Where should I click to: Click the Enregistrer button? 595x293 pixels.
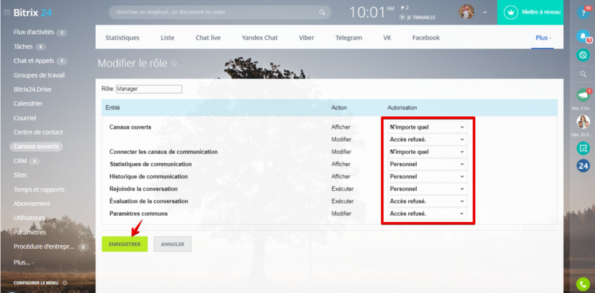click(x=124, y=244)
